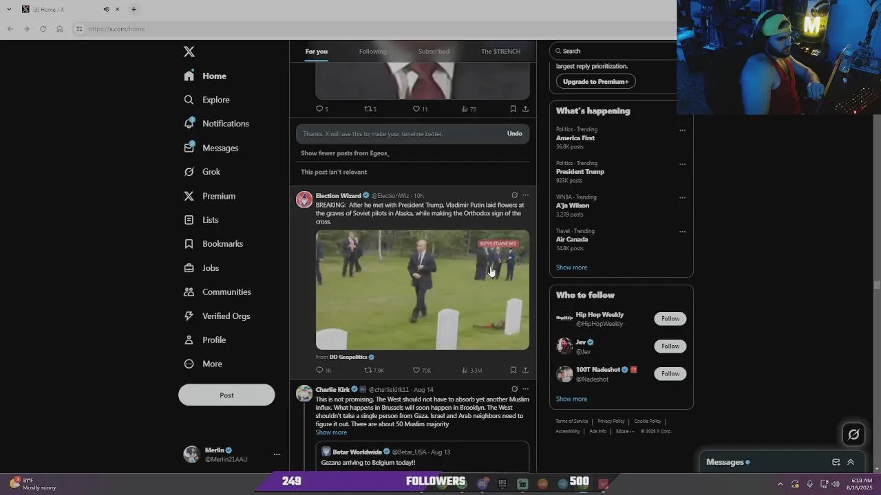881x495 pixels.
Task: Switch to the Subscribed tab
Action: [x=434, y=52]
